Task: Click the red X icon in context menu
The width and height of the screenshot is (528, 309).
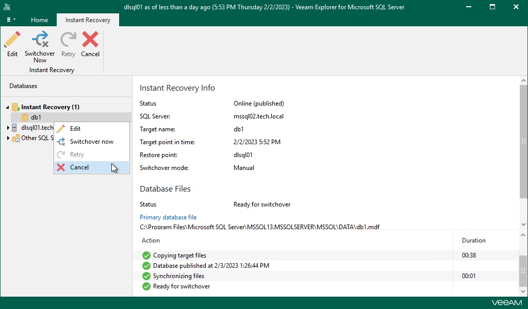Action: (61, 167)
